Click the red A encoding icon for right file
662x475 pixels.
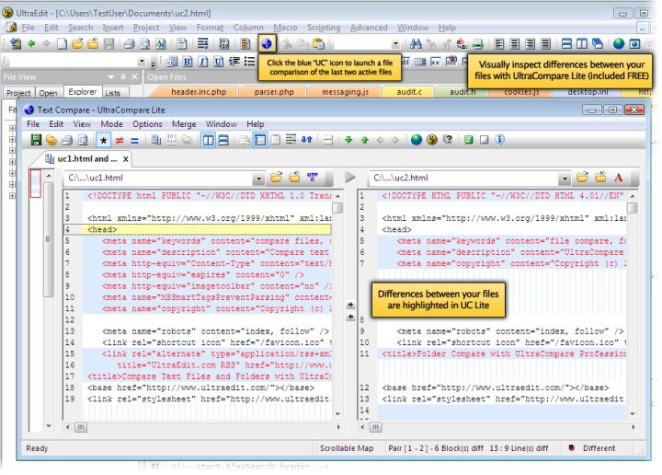tap(619, 178)
